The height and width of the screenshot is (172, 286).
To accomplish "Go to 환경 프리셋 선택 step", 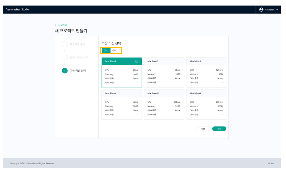I will pos(79,58).
